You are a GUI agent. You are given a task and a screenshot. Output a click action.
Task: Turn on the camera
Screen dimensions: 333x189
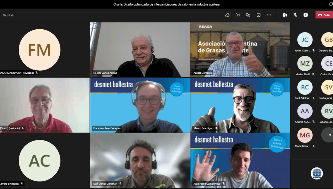[285, 15]
